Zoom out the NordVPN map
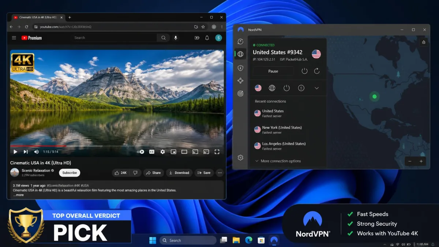This screenshot has height=247, width=439. 410,161
